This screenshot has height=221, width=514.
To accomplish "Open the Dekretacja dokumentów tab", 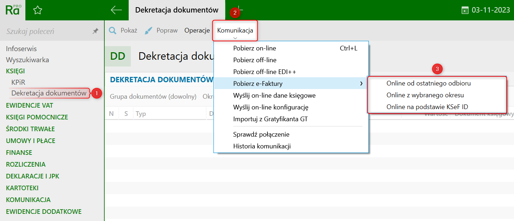I will 177,10.
